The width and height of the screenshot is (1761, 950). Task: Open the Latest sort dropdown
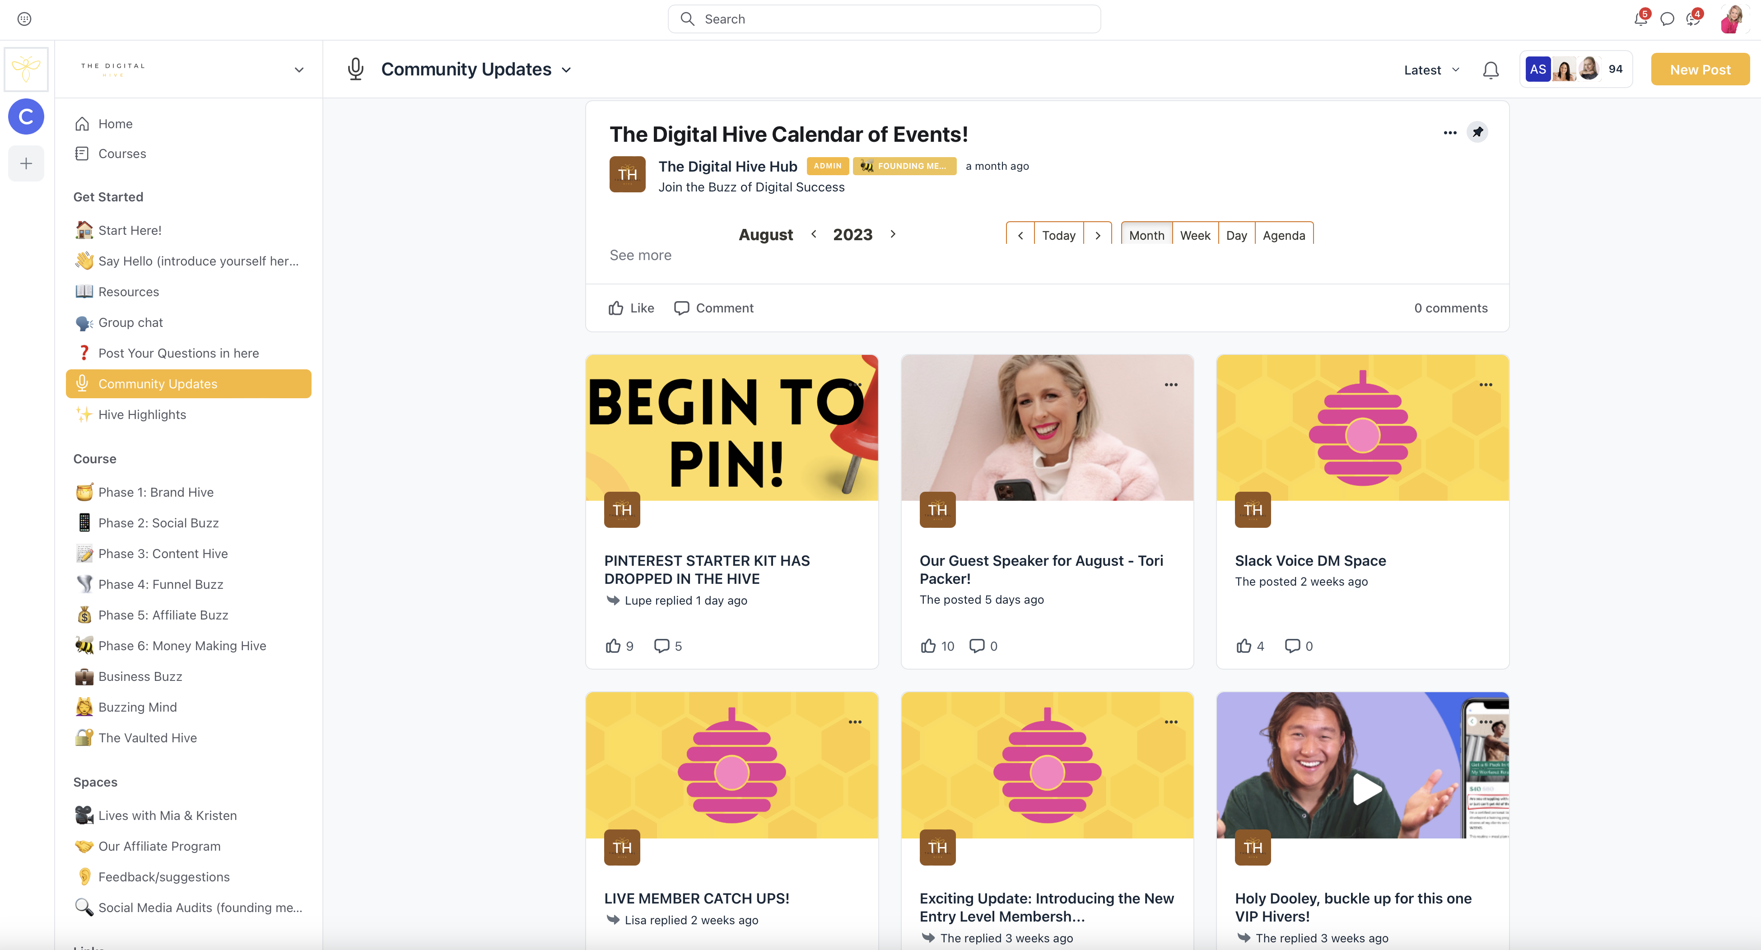1431,70
